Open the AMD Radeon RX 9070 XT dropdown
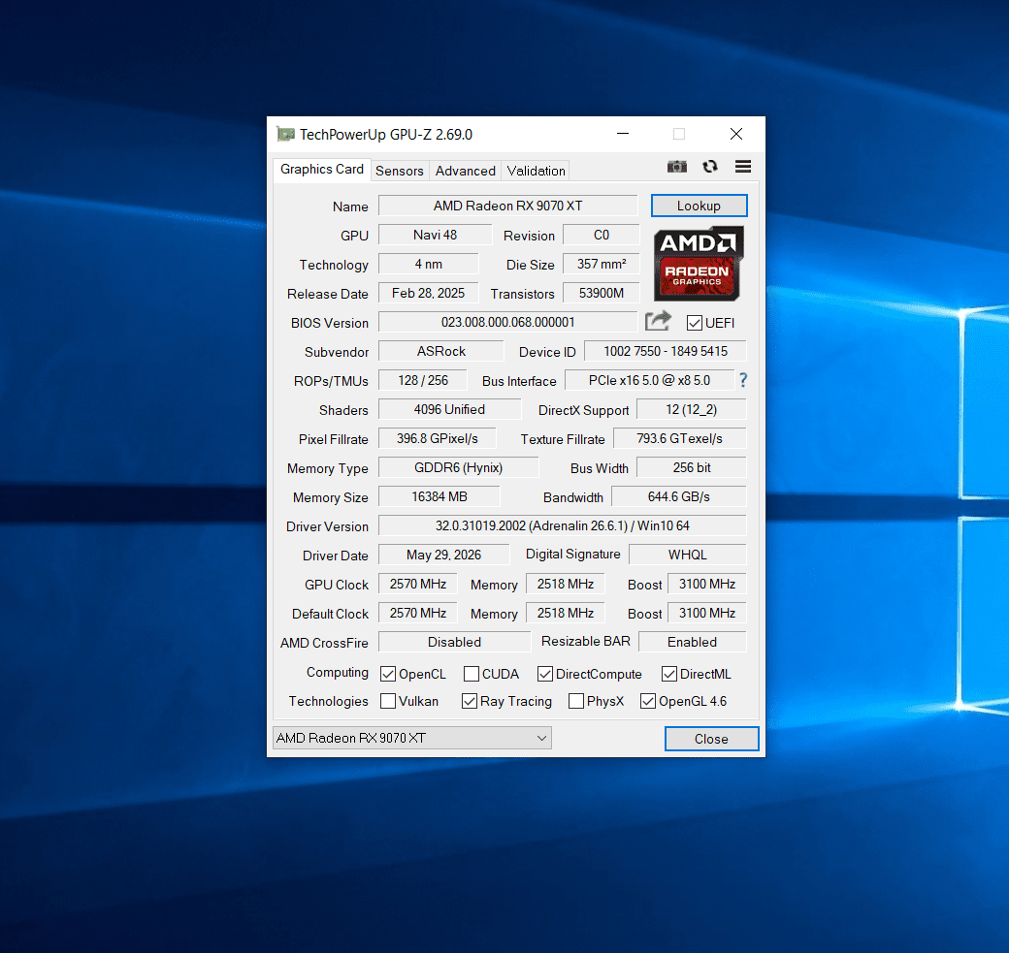Screen dimensions: 1009x953 [x=411, y=738]
